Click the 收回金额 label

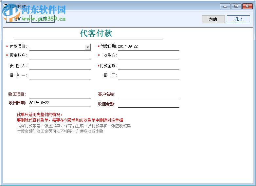(x=106, y=104)
